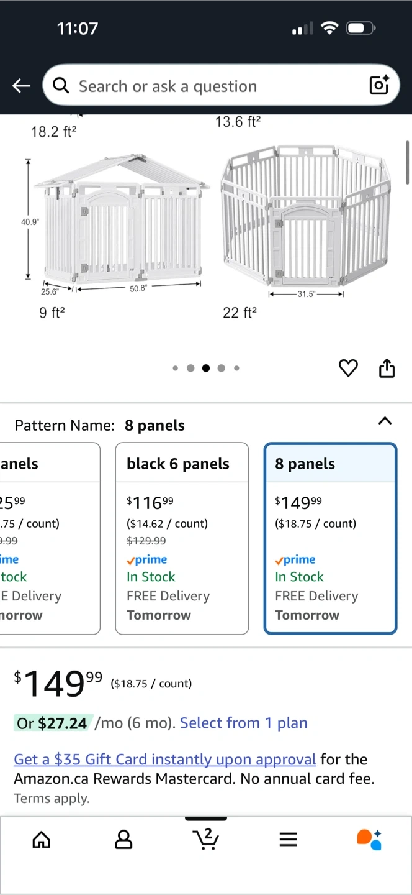Tap the gabled-roof playpen product image
The height and width of the screenshot is (895, 412).
(122, 221)
